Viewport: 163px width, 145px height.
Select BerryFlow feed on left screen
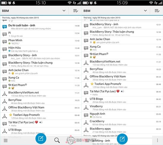(41, 101)
